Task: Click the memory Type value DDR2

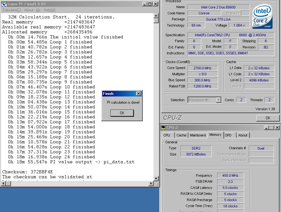Action: [196, 148]
